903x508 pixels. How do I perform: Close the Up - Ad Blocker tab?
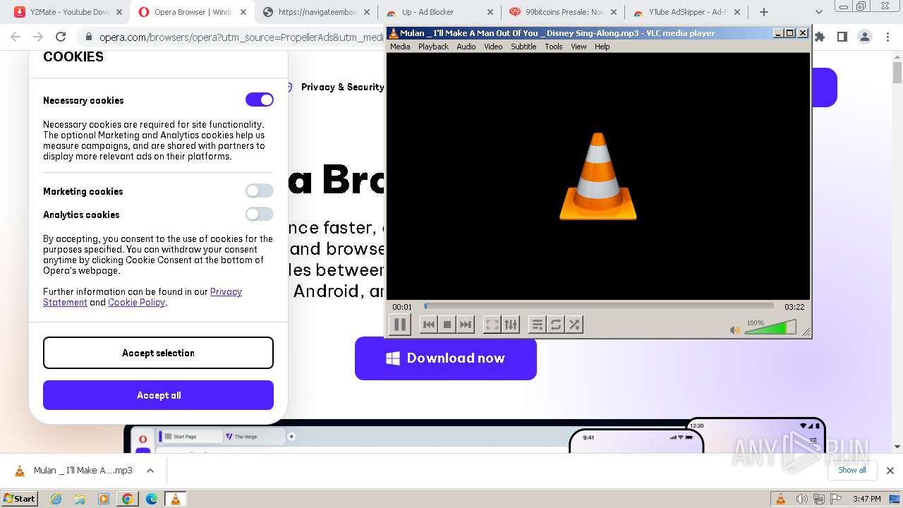pos(491,12)
